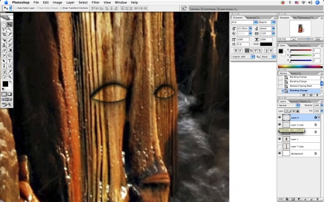
Task: Select the Pen tool
Action: click(4, 66)
